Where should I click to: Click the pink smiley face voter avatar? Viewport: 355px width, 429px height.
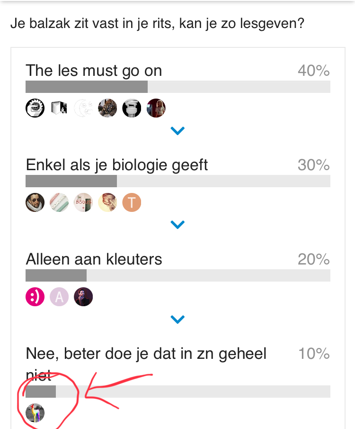pyautogui.click(x=35, y=297)
